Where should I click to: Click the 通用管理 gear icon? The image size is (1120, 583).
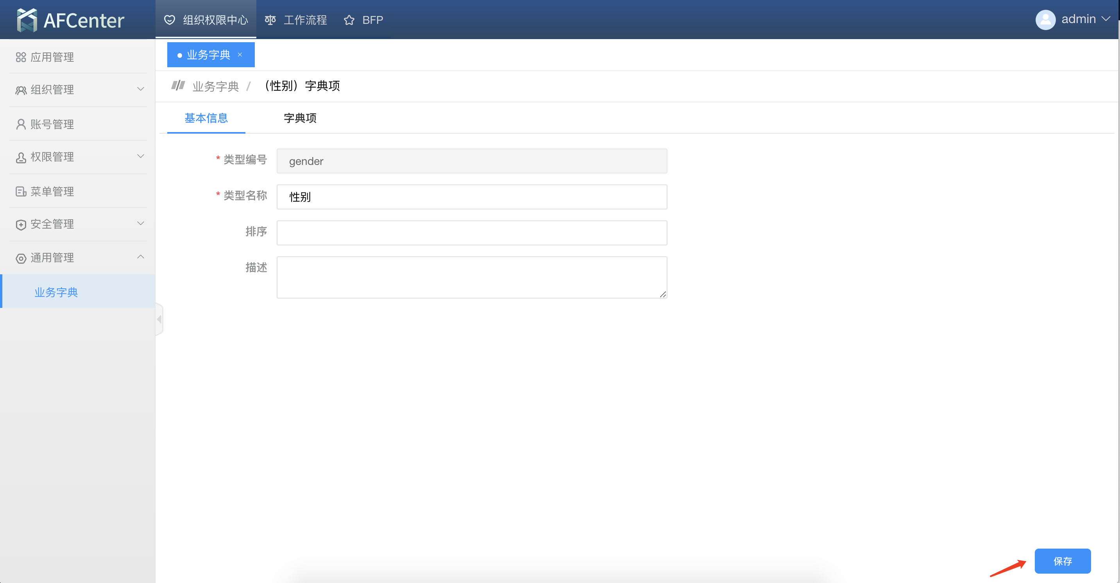[21, 258]
